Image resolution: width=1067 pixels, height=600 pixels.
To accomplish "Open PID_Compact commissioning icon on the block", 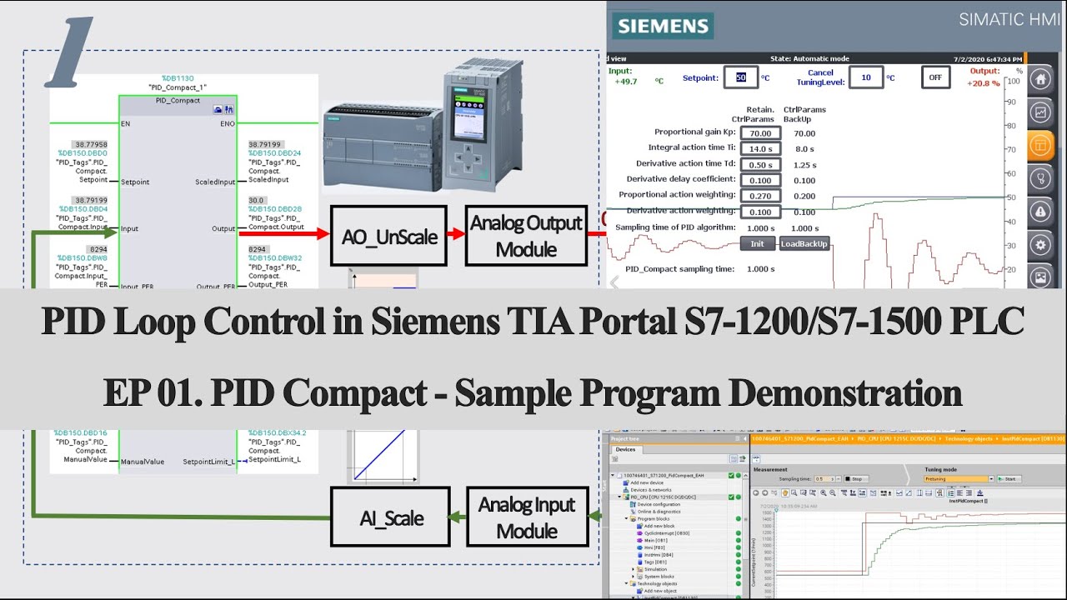I will pos(229,109).
